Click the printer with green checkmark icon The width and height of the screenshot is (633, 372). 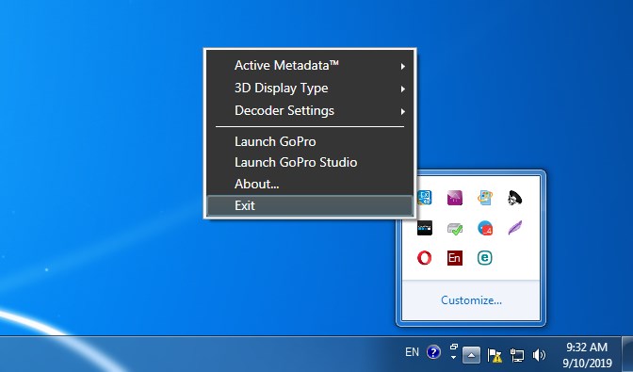[455, 228]
